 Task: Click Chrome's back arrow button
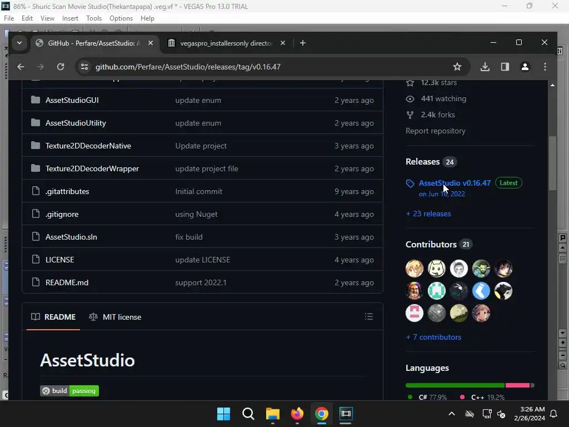click(21, 67)
